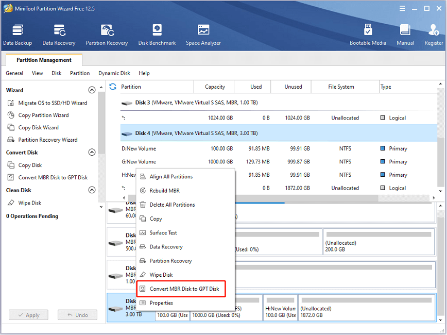
Task: Choose Surface Test in context menu
Action: tap(185, 233)
